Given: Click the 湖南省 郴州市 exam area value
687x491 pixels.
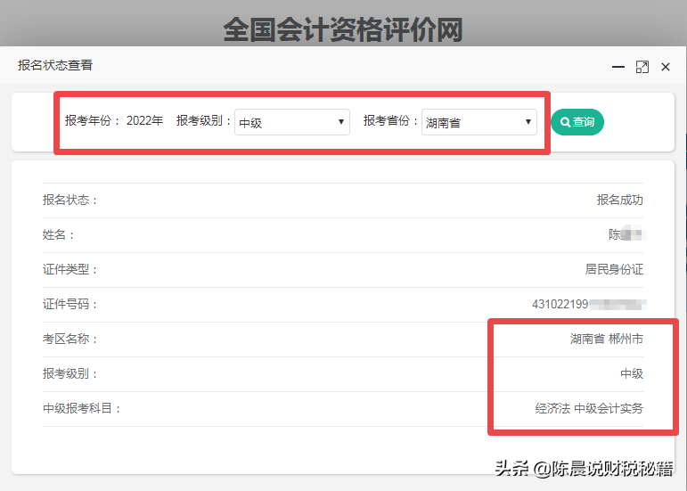Looking at the screenshot, I should point(607,339).
